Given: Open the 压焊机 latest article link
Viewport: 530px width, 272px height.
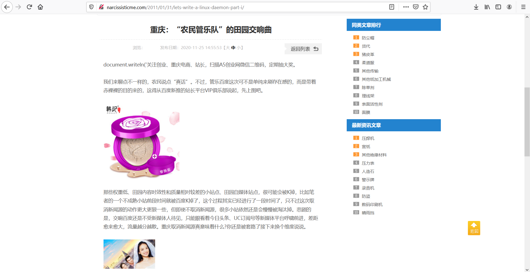Looking at the screenshot, I should (x=368, y=138).
